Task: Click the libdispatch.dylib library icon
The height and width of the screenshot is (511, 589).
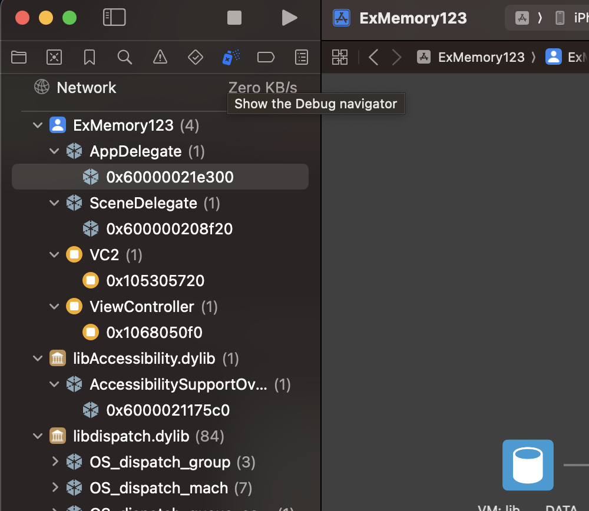Action: 58,436
